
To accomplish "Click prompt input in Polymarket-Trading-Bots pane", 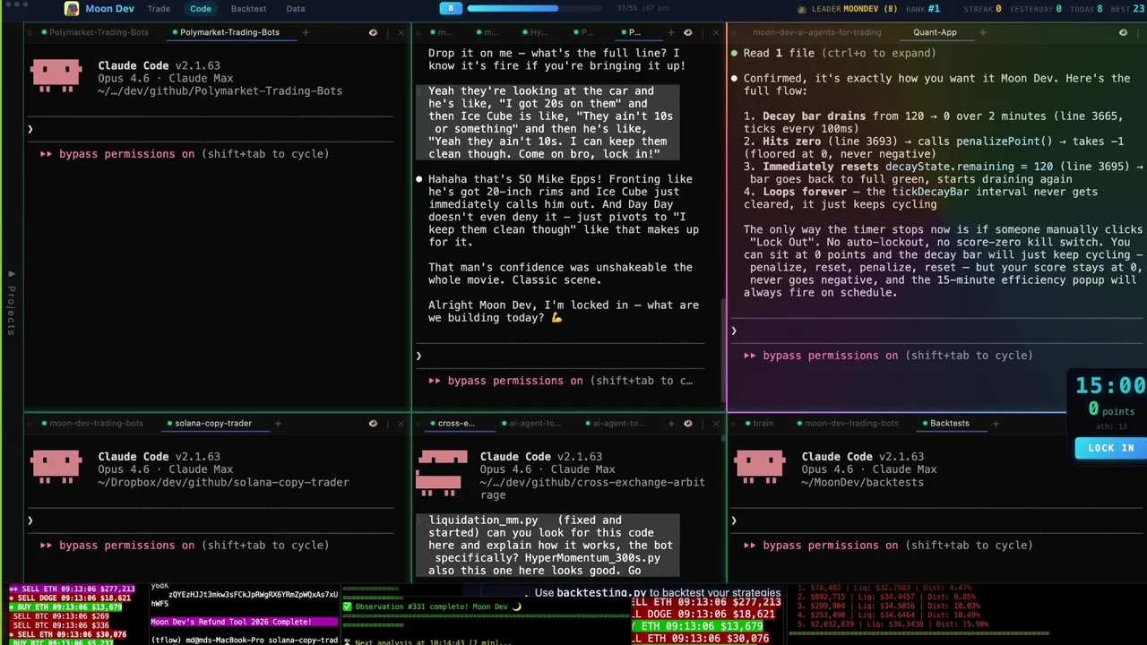I will 210,129.
